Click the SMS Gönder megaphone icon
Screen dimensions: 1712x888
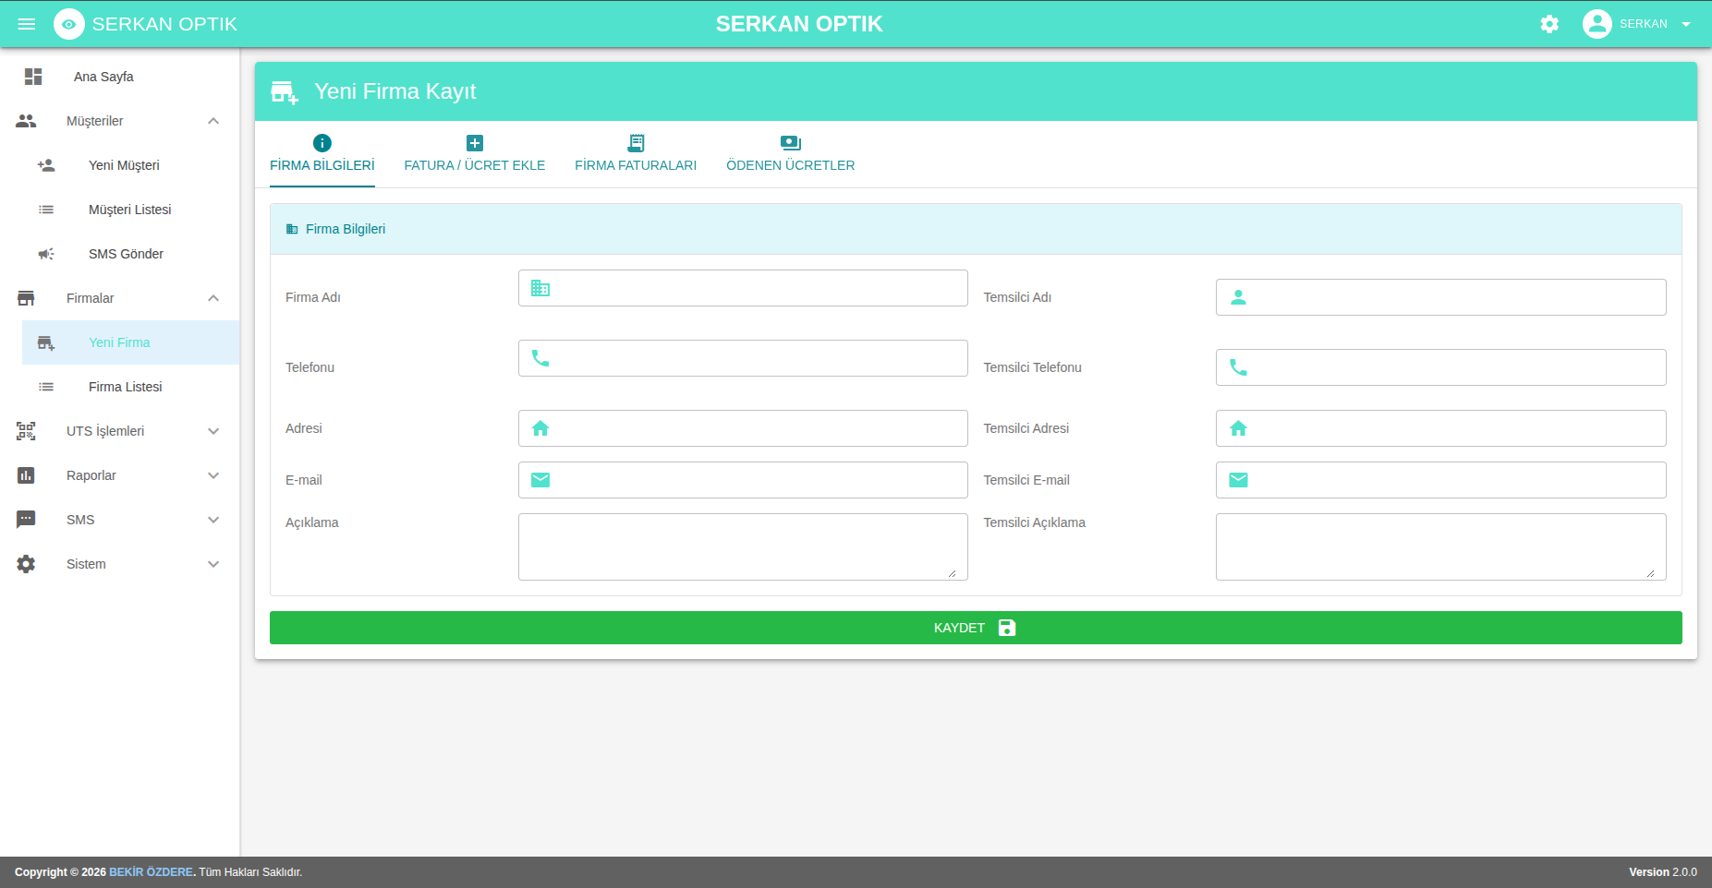[46, 254]
